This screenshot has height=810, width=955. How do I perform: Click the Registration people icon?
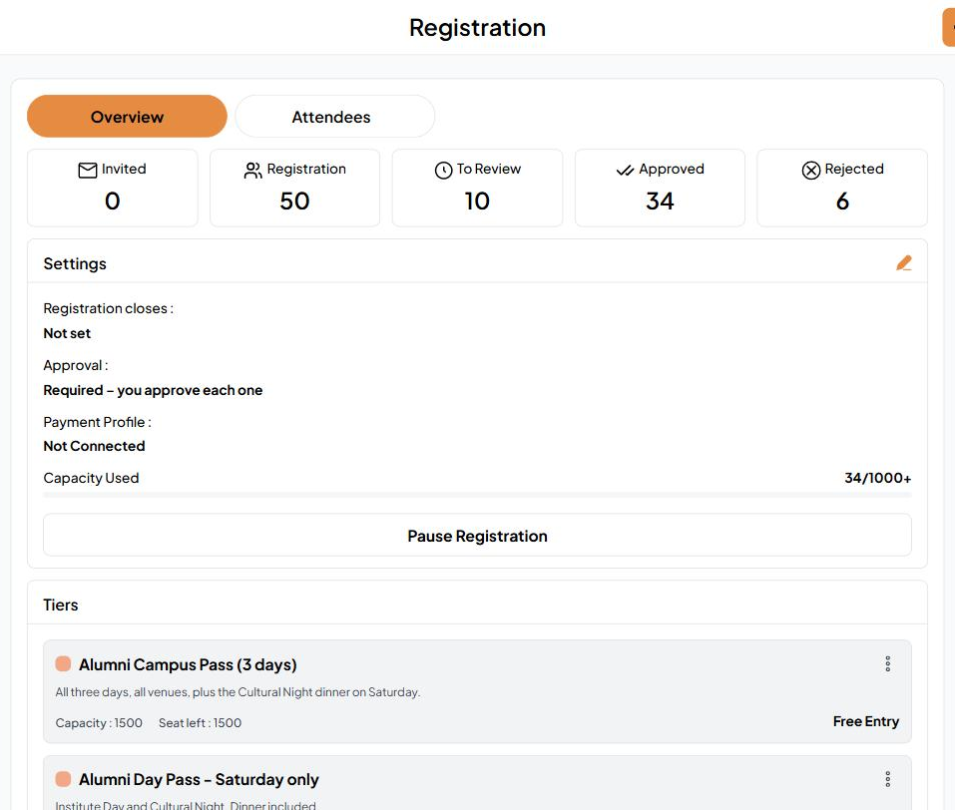coord(252,170)
